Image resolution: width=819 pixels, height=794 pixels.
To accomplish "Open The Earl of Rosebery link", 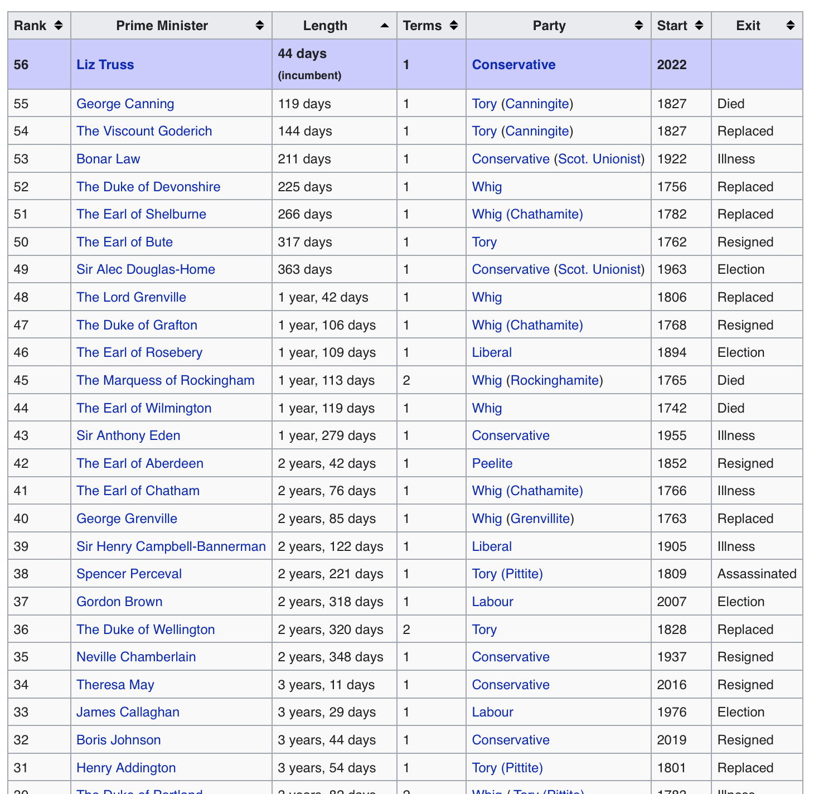I will [x=139, y=352].
